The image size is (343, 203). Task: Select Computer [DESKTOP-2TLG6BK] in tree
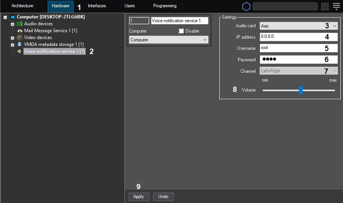click(51, 17)
